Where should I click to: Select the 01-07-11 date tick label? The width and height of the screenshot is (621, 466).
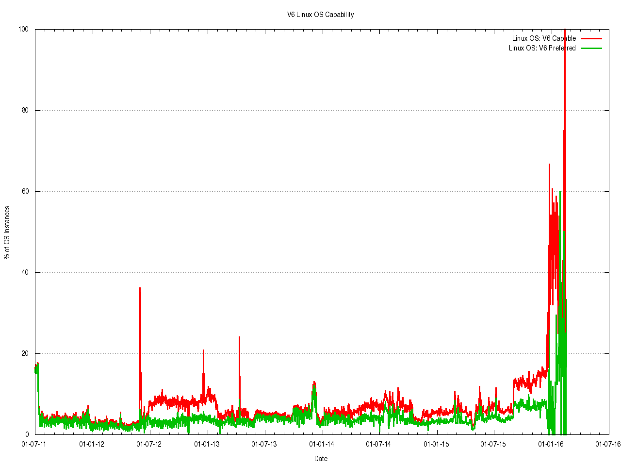point(34,444)
